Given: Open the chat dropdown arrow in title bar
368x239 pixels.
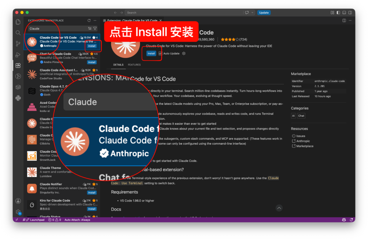Looking at the screenshot, I should (x=252, y=13).
